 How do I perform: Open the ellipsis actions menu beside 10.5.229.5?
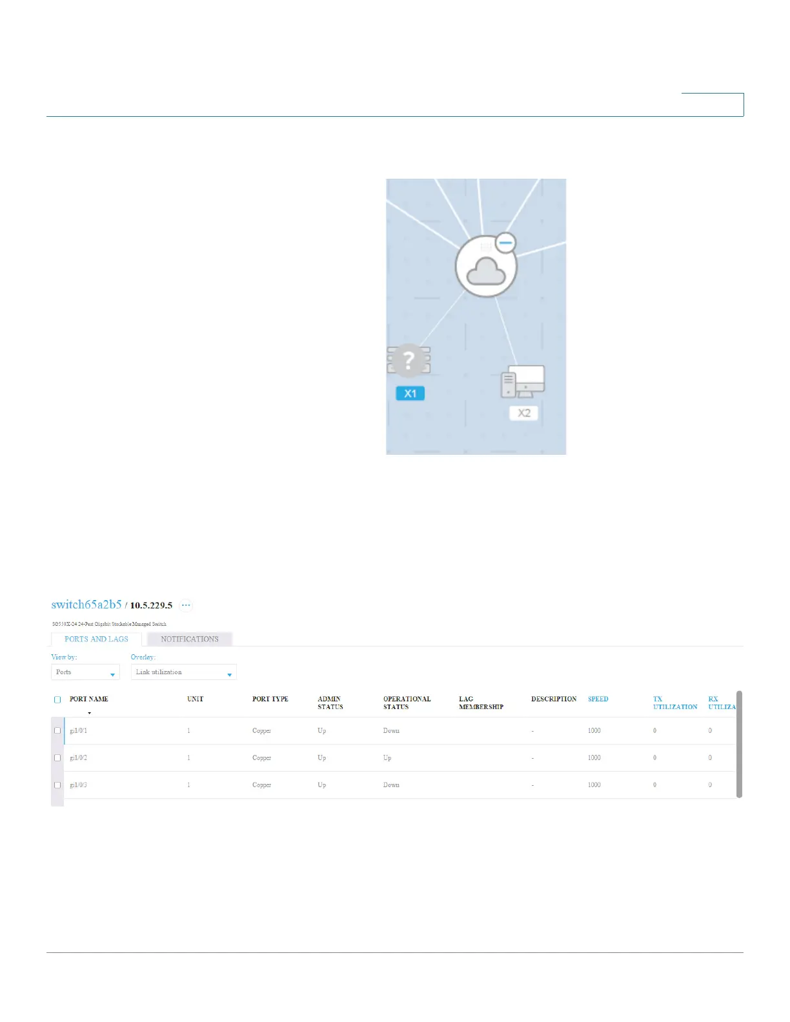click(186, 605)
